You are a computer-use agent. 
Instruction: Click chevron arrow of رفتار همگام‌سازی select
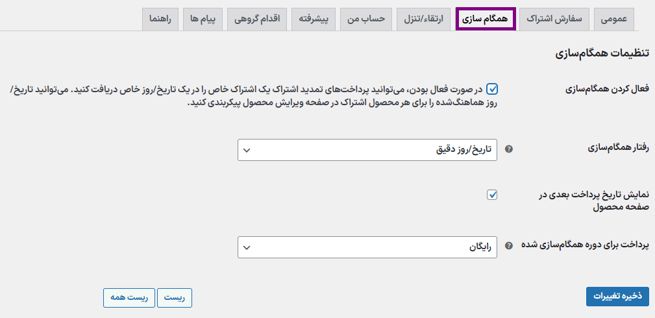[x=247, y=150]
